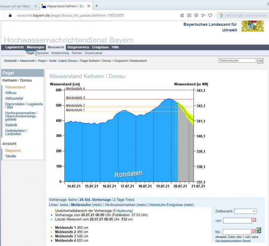Viewport: 269px width, 246px height.
Task: Click the station search go button
Action: [x=260, y=61]
